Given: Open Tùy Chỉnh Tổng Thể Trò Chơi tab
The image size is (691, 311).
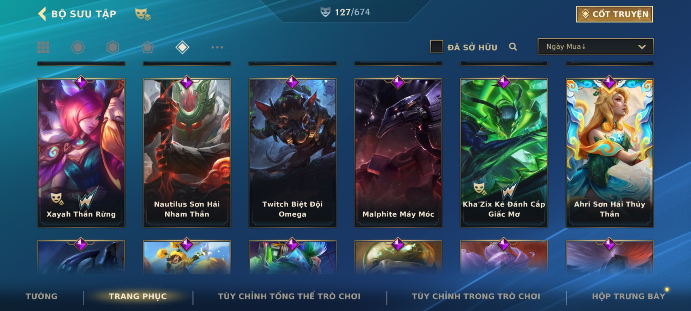Looking at the screenshot, I should (x=289, y=296).
